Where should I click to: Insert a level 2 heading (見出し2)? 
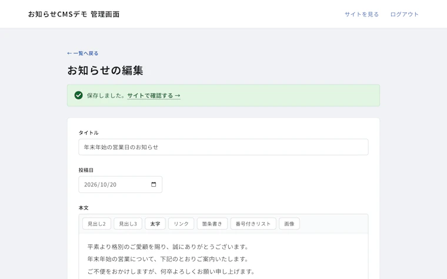[96, 224]
